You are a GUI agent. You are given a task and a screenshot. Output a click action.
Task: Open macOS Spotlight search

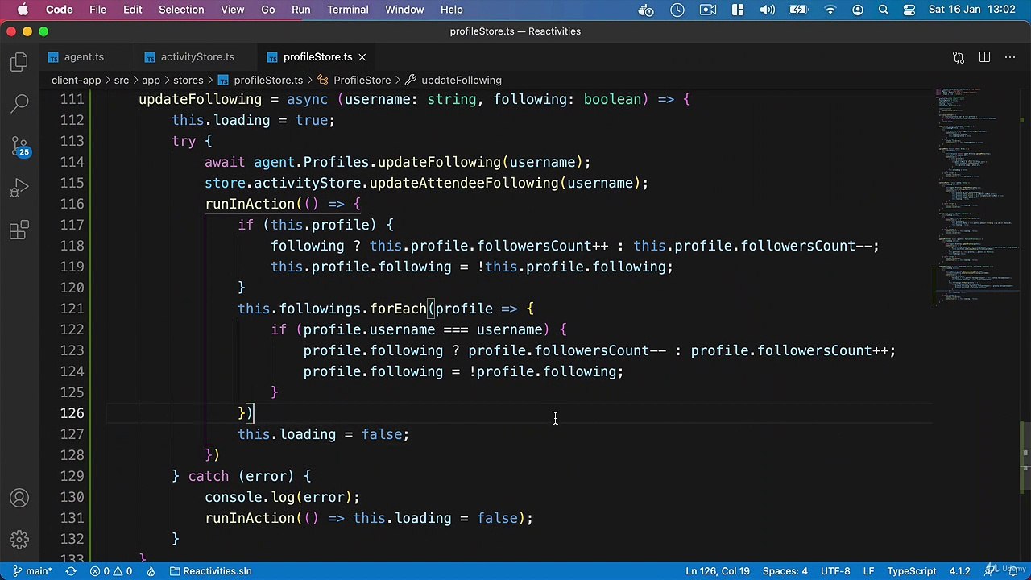884,10
